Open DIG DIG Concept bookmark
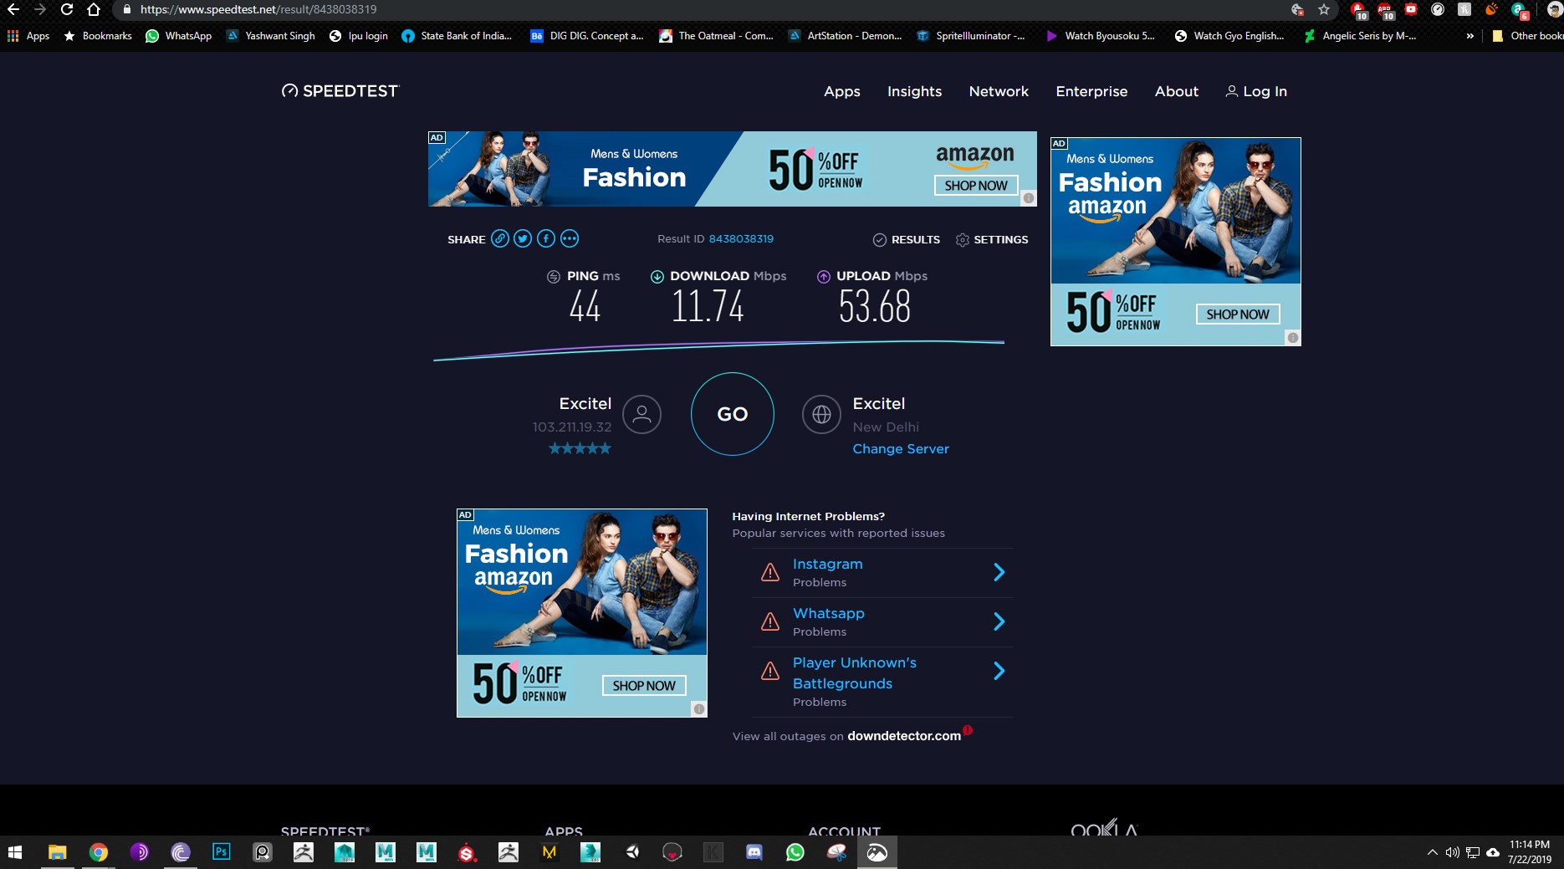The width and height of the screenshot is (1564, 869). [587, 36]
